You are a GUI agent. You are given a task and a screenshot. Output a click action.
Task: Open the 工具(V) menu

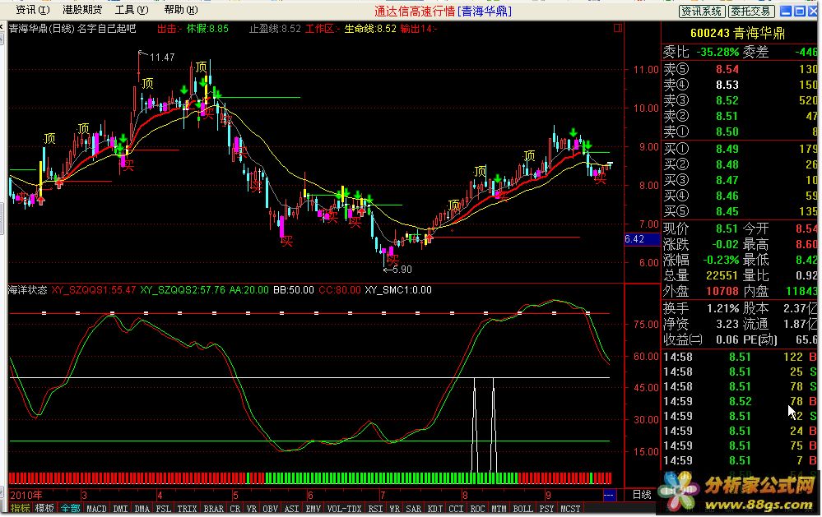pos(131,9)
